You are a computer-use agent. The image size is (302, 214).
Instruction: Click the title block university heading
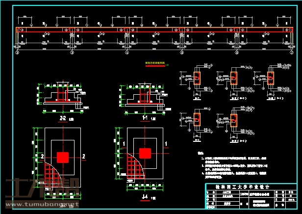click(x=250, y=187)
